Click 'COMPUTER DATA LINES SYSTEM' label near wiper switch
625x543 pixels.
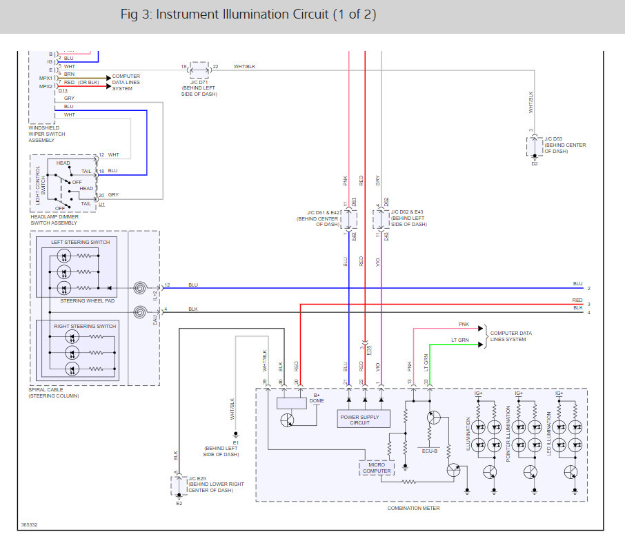pos(126,83)
